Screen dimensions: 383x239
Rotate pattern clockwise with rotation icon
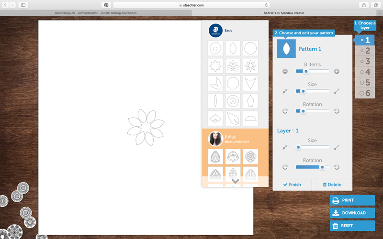[x=285, y=111]
